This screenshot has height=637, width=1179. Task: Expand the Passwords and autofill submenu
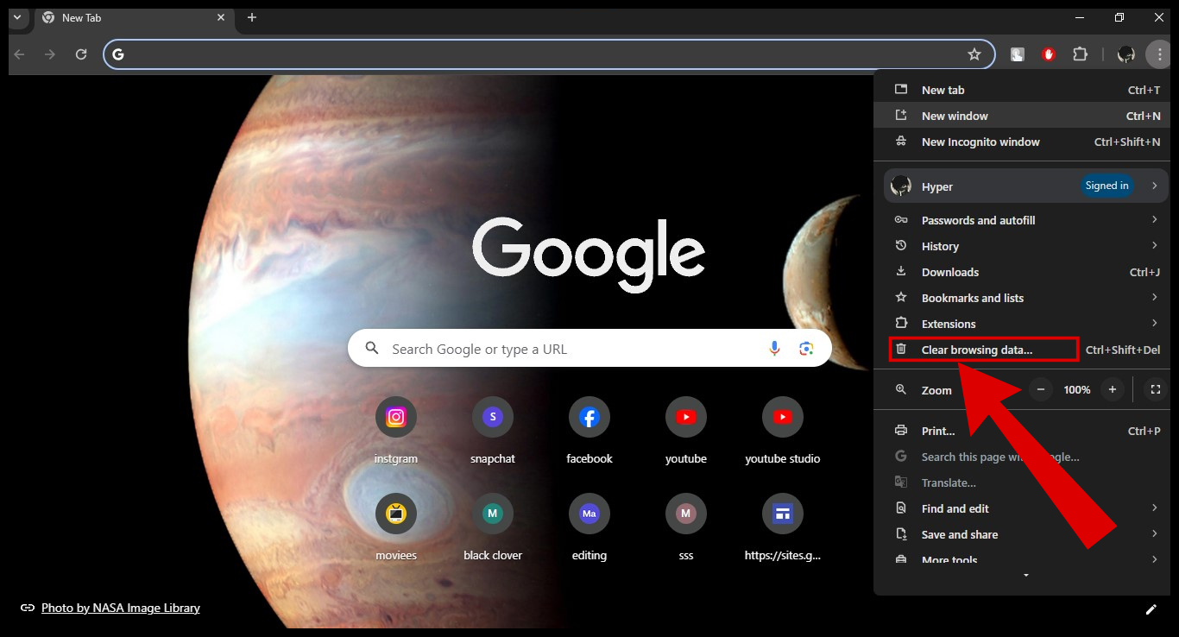[1154, 220]
